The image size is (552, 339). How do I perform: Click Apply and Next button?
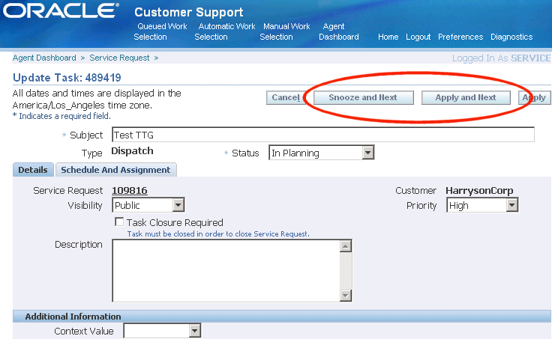point(466,98)
